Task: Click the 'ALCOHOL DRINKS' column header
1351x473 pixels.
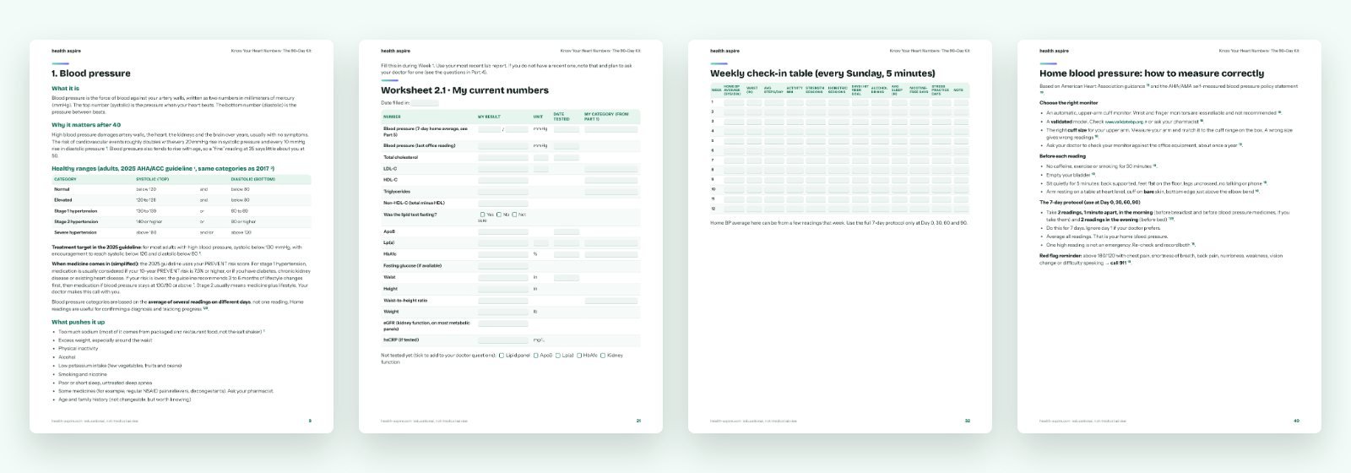Action: 879,89
